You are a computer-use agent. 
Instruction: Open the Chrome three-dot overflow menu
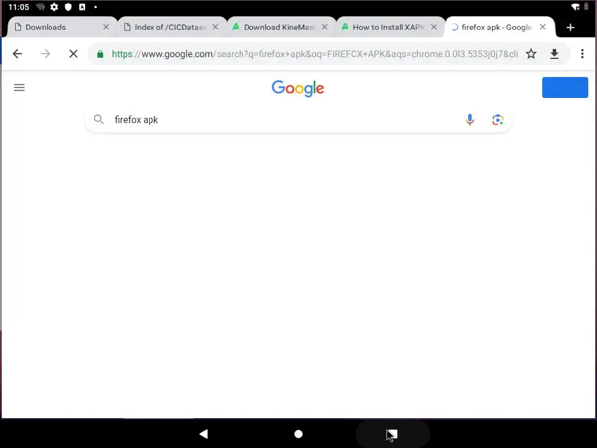pyautogui.click(x=582, y=54)
